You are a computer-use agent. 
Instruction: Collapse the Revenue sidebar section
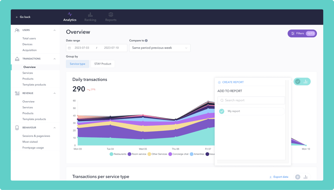click(x=55, y=93)
